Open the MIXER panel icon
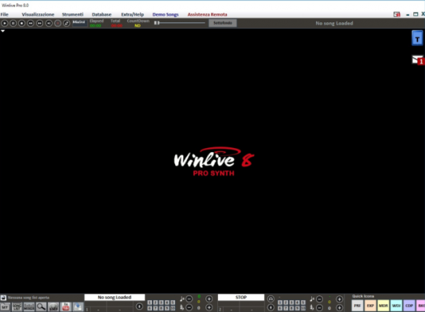Viewport: 425px width, 312px height. click(29, 307)
